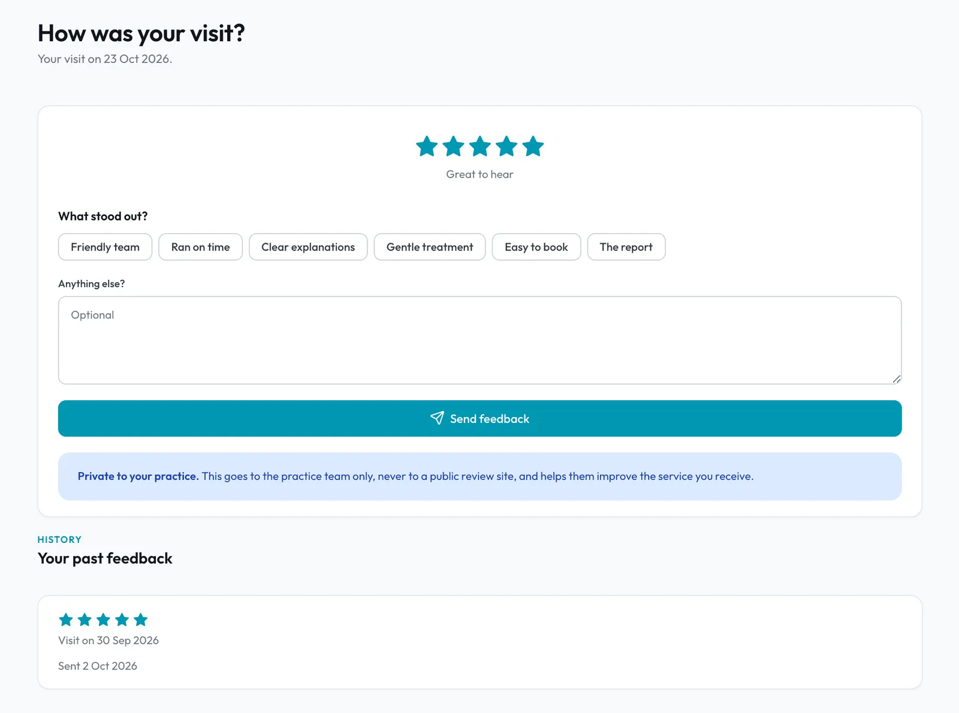Give a five star rating
The height and width of the screenshot is (713, 959).
pos(533,146)
